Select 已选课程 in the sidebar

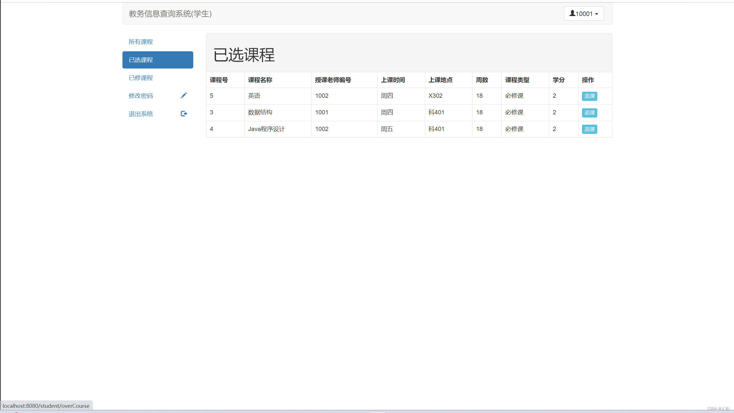click(158, 60)
